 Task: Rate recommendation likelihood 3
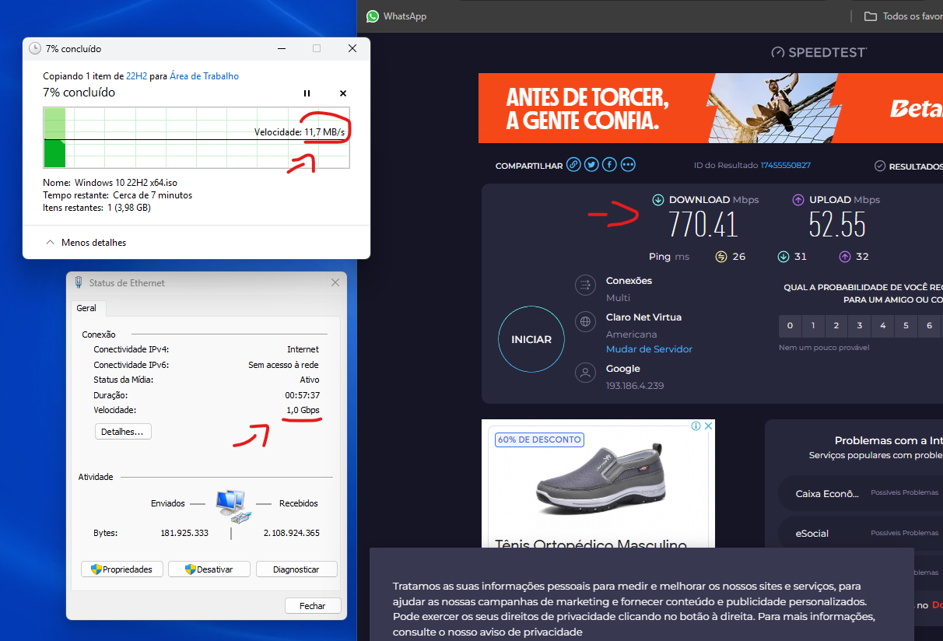[x=860, y=326]
